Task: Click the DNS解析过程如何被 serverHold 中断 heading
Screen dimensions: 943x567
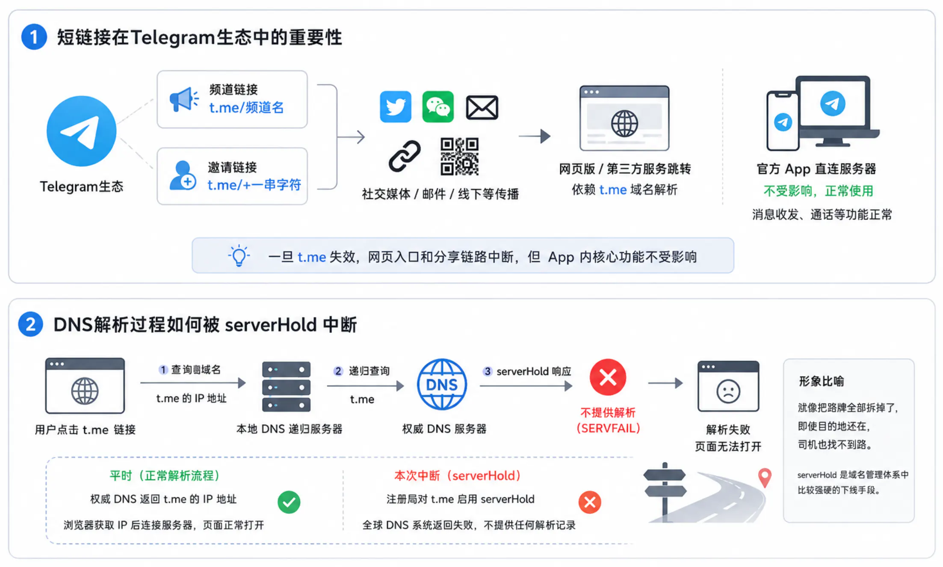Action: (x=205, y=325)
